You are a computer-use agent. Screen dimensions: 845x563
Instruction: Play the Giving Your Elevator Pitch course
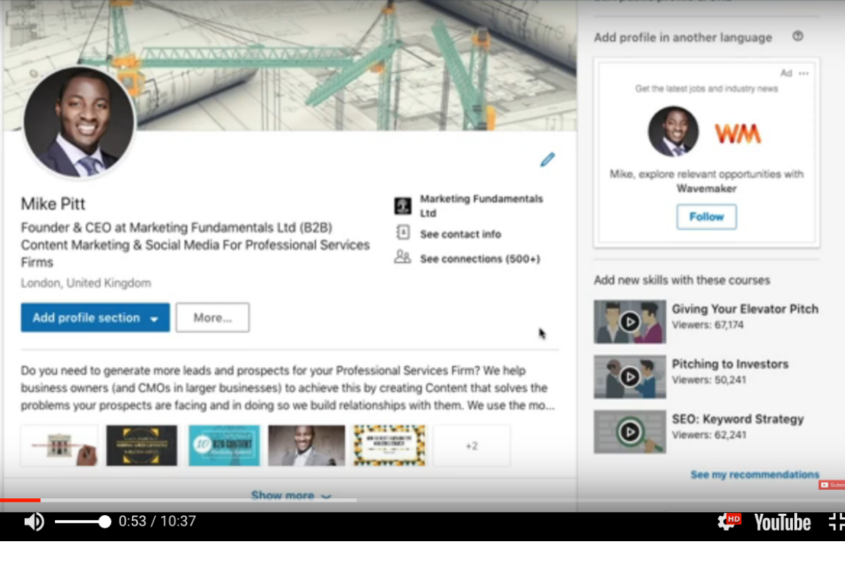[630, 322]
